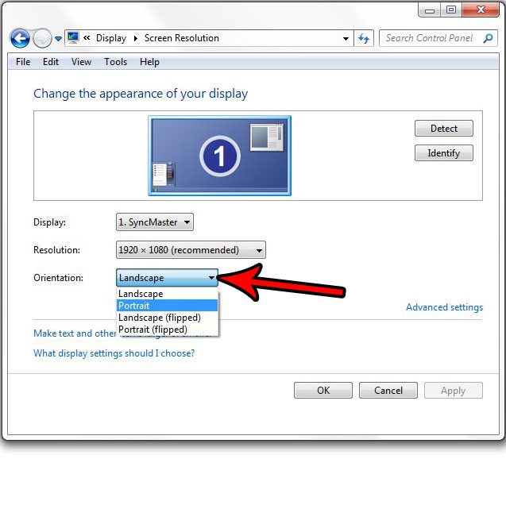
Task: Close the Screen Resolution window
Action: pyautogui.click(x=481, y=10)
